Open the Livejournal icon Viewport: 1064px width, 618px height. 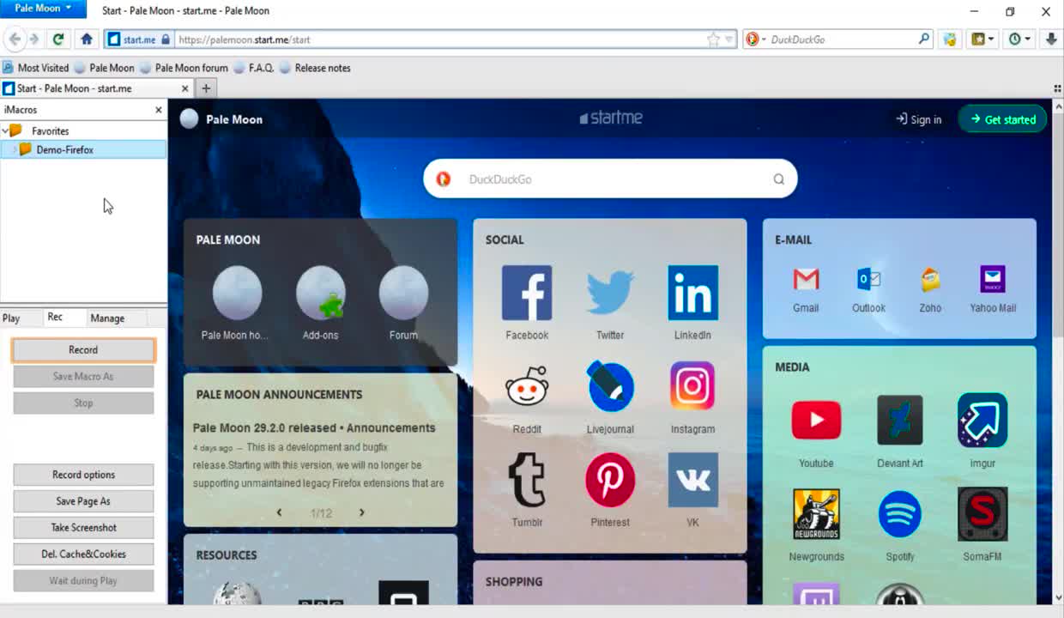pyautogui.click(x=610, y=386)
